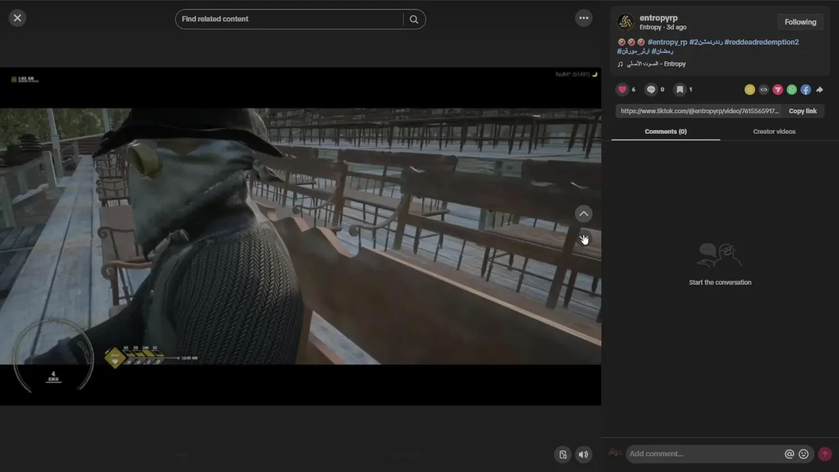Image resolution: width=839 pixels, height=472 pixels.
Task: Toggle Following on entropyrp
Action: pos(800,22)
